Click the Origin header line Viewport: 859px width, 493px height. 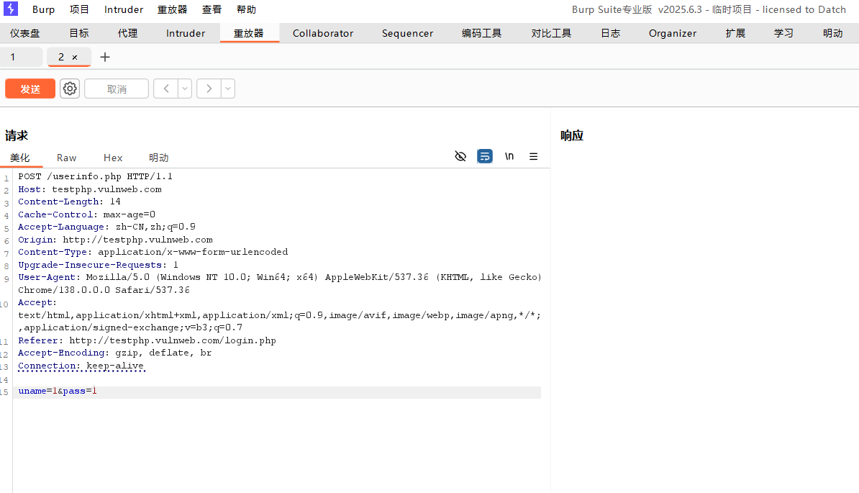coord(115,240)
